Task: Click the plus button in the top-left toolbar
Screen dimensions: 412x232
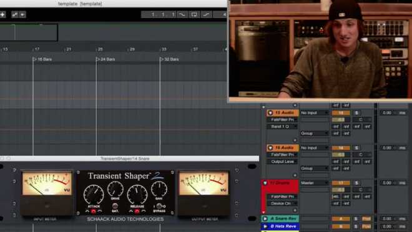Action: (x=2, y=14)
